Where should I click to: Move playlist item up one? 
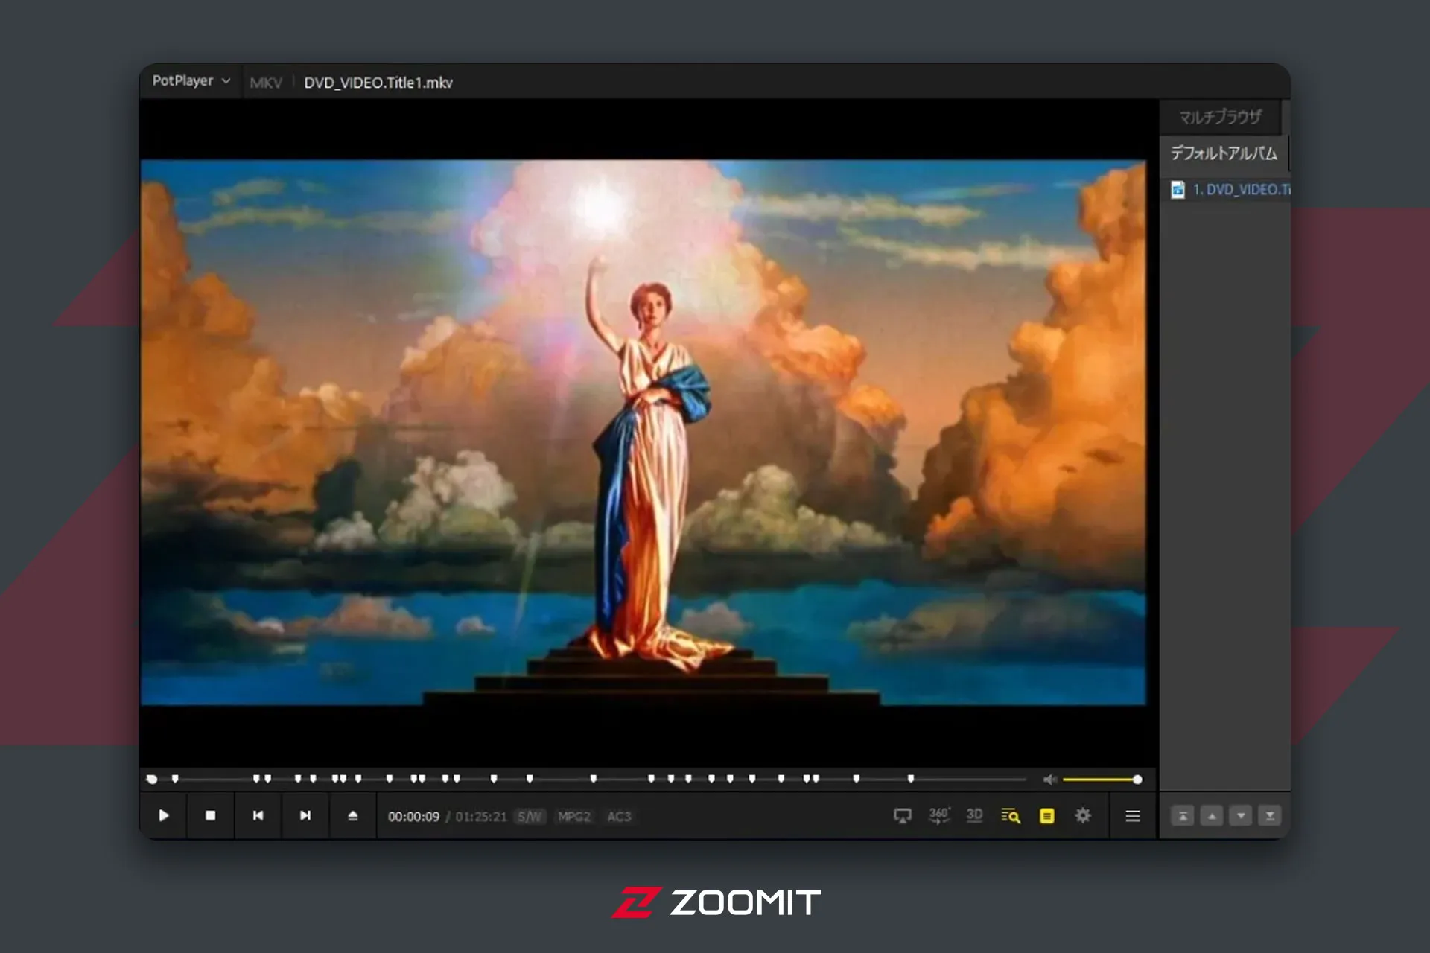1212,816
